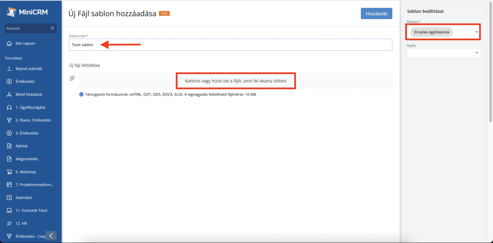Click the Támogatott formátumok info text
Image resolution: width=493 pixels, height=243 pixels.
pyautogui.click(x=171, y=94)
